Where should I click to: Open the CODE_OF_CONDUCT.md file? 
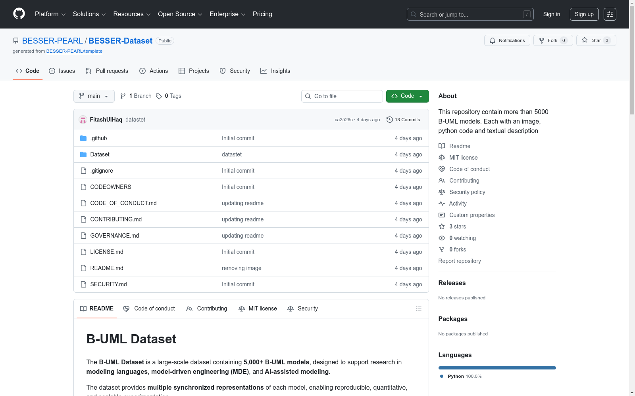click(123, 203)
